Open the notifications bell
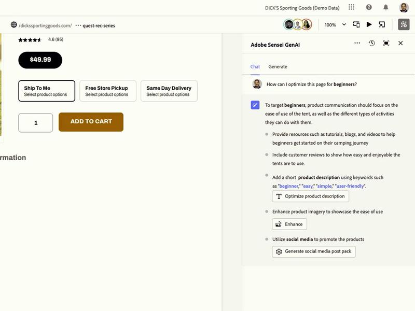The image size is (415, 311). (385, 7)
